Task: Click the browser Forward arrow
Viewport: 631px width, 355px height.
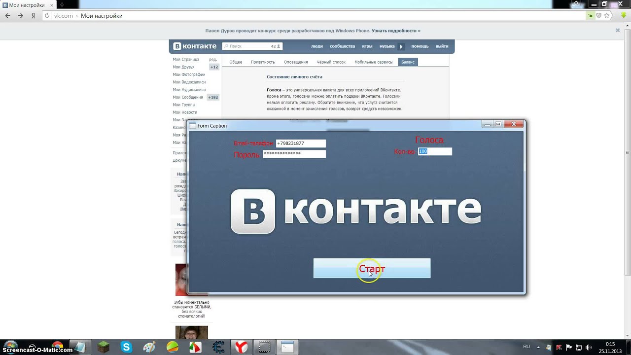Action: point(20,16)
